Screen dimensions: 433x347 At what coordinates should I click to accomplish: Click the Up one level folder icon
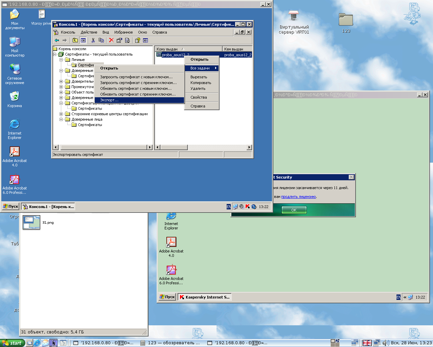(75, 40)
